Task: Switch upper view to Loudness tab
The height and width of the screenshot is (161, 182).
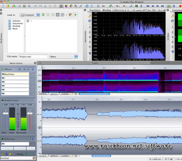Action: coord(65,94)
